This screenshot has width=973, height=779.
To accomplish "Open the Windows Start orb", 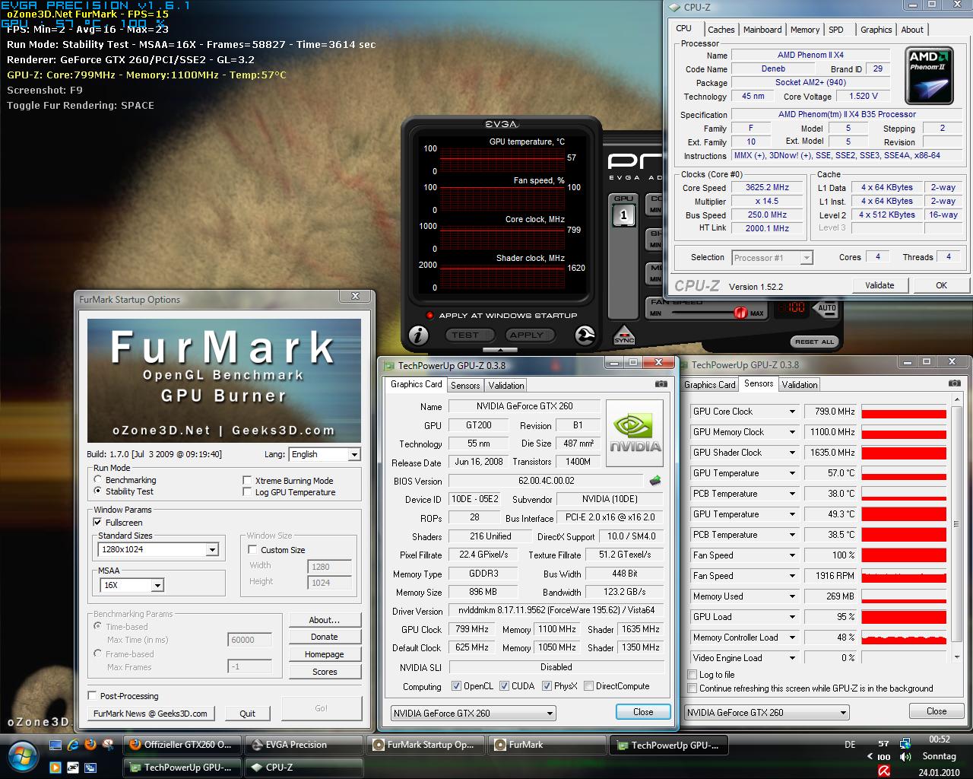I will pyautogui.click(x=22, y=755).
